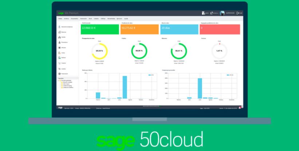
Task: Click the sage 50c Premium logo in header
Action: pos(68,13)
